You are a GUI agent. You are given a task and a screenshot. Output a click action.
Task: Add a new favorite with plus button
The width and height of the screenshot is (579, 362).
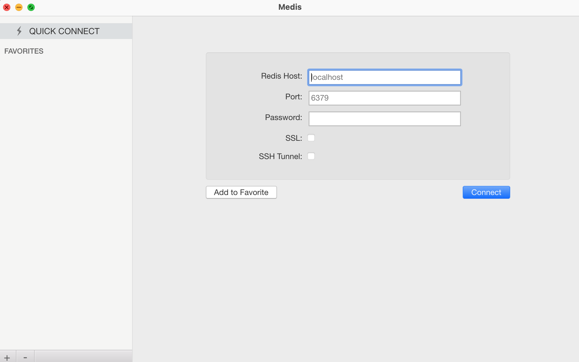pyautogui.click(x=7, y=357)
